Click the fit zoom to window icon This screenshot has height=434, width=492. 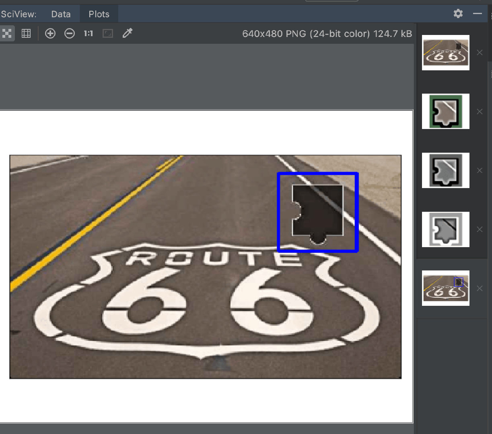108,33
